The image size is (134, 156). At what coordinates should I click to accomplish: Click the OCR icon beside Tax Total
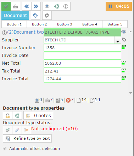[x=124, y=70]
